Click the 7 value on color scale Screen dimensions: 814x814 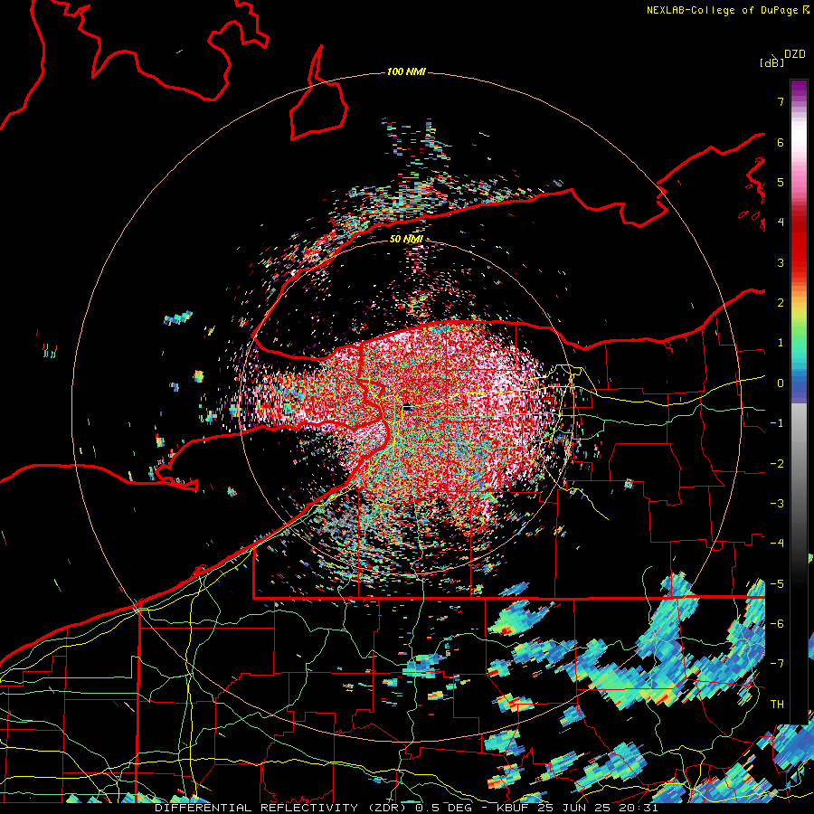(x=781, y=101)
